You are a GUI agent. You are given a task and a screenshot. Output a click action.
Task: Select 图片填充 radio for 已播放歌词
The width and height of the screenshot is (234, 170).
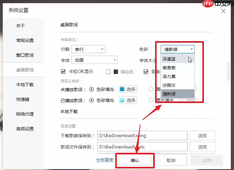(151, 100)
